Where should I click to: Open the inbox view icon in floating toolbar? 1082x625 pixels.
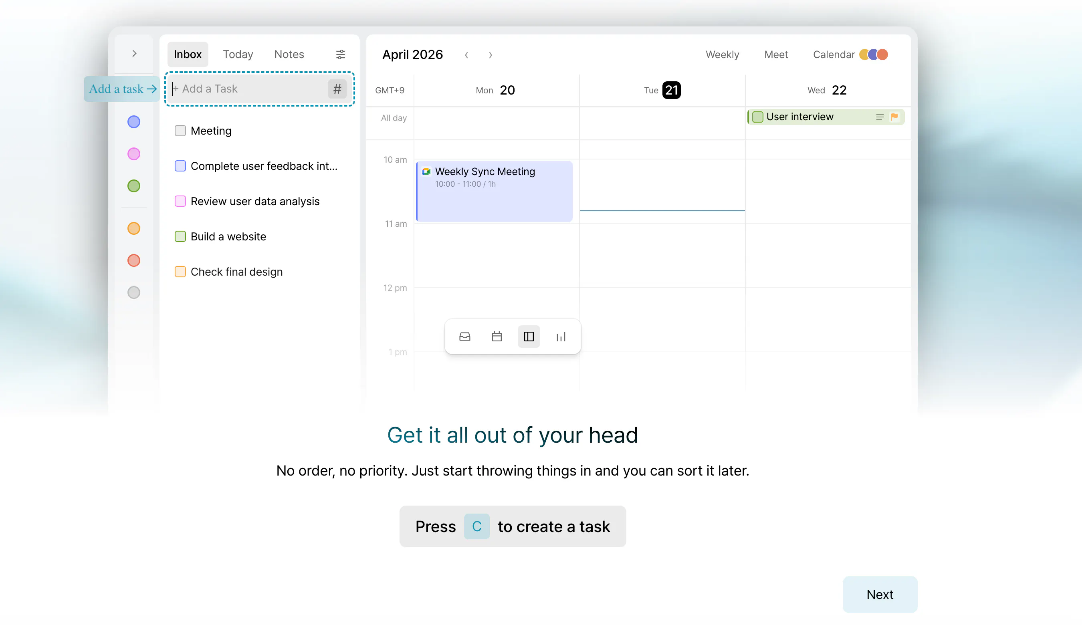[465, 337]
